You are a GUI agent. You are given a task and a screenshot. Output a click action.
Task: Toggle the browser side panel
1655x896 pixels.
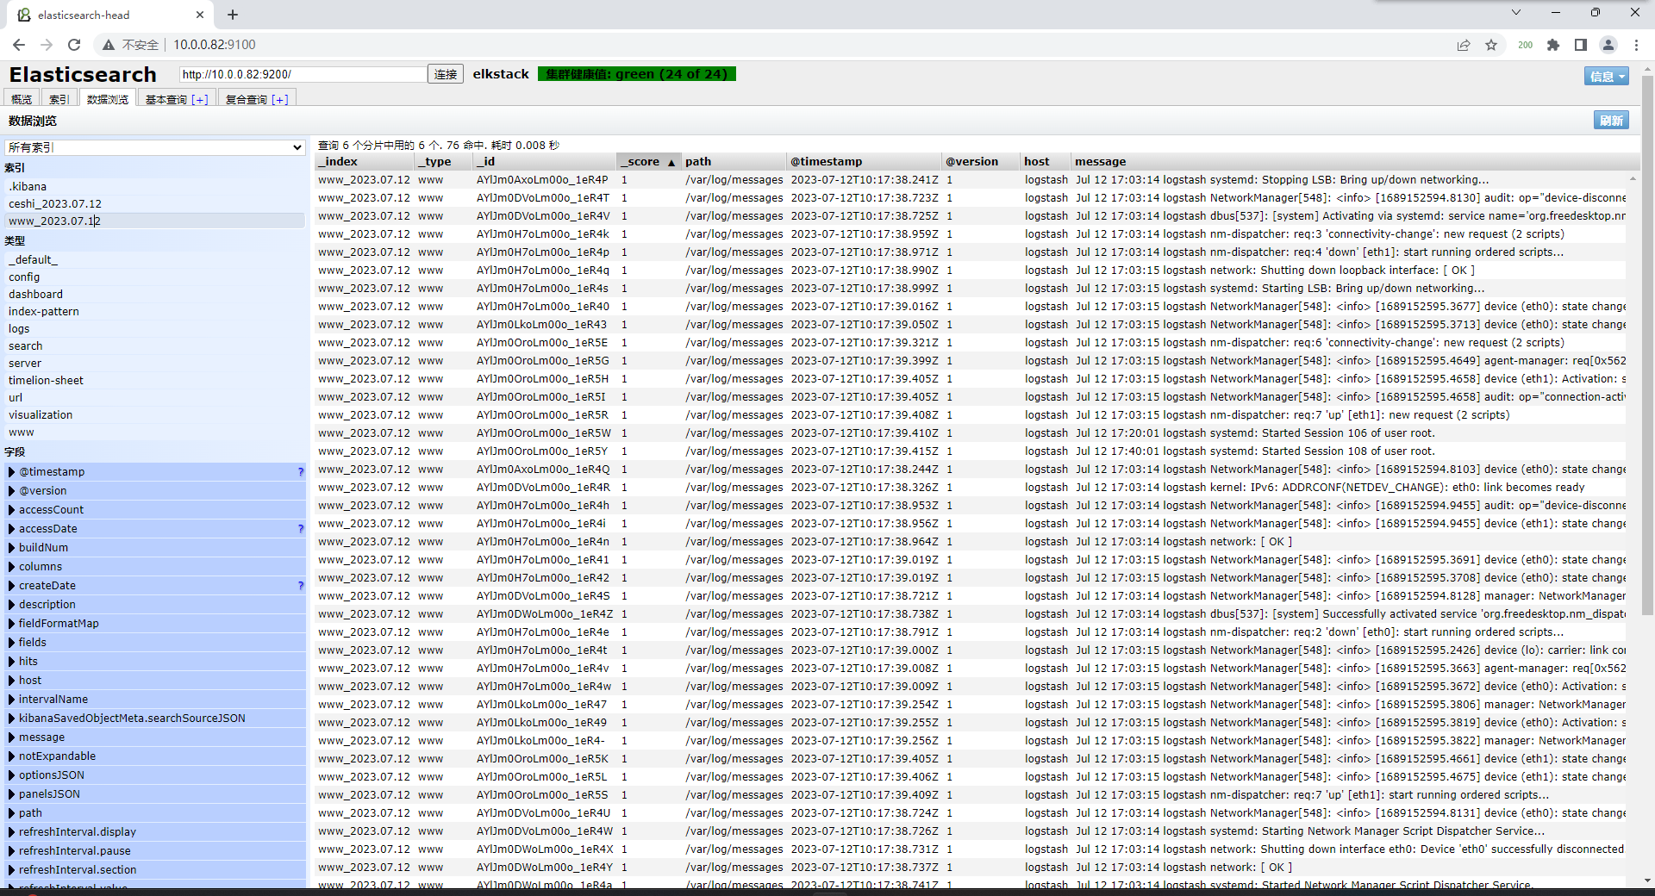click(x=1581, y=45)
